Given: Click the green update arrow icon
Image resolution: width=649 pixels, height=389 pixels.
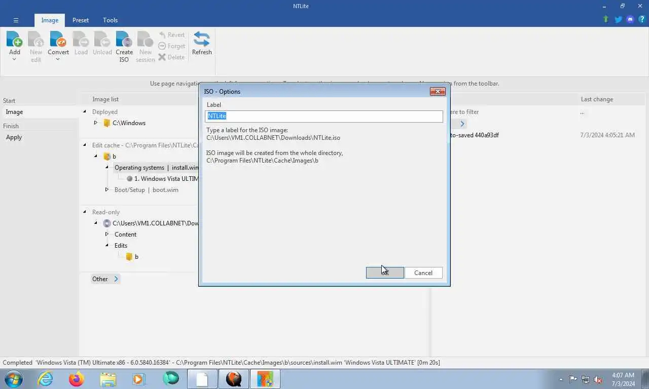Looking at the screenshot, I should coord(605,20).
